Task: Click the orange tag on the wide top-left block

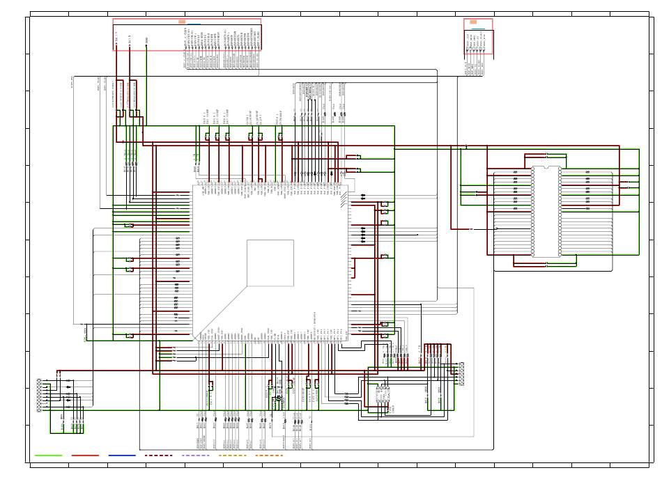Action: (182, 22)
